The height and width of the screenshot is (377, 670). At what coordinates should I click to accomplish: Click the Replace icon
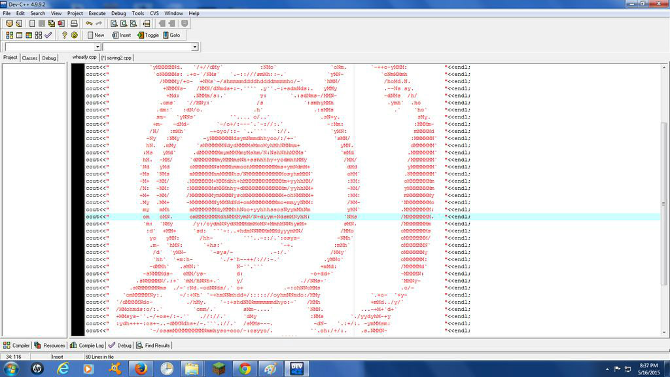124,24
